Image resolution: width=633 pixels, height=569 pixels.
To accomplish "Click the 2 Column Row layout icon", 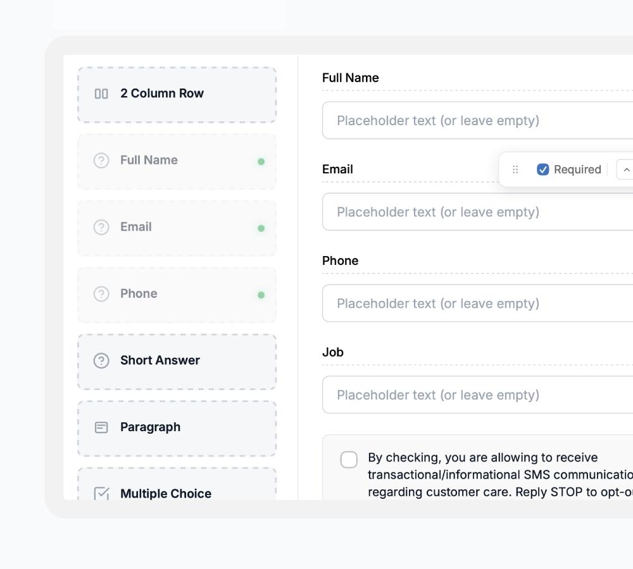I will click(x=101, y=94).
